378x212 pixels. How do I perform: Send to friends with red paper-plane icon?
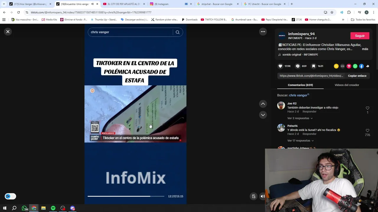(x=349, y=66)
